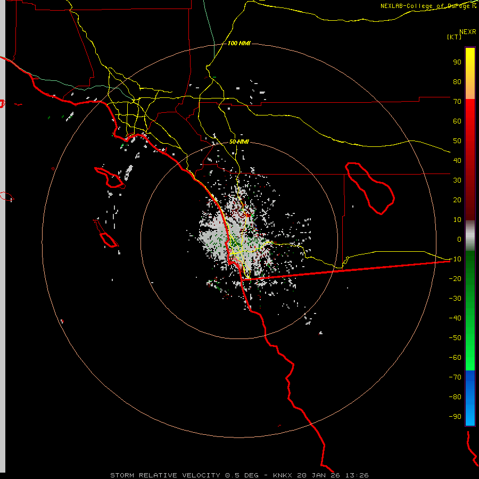Pick the blue segment of the color bar
The image size is (479, 479).
coord(470,398)
